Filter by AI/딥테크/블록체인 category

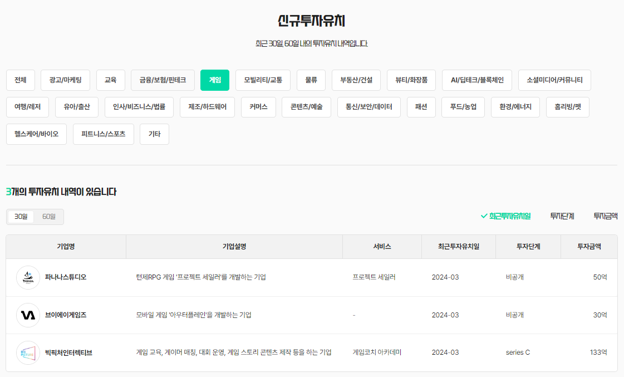click(477, 80)
